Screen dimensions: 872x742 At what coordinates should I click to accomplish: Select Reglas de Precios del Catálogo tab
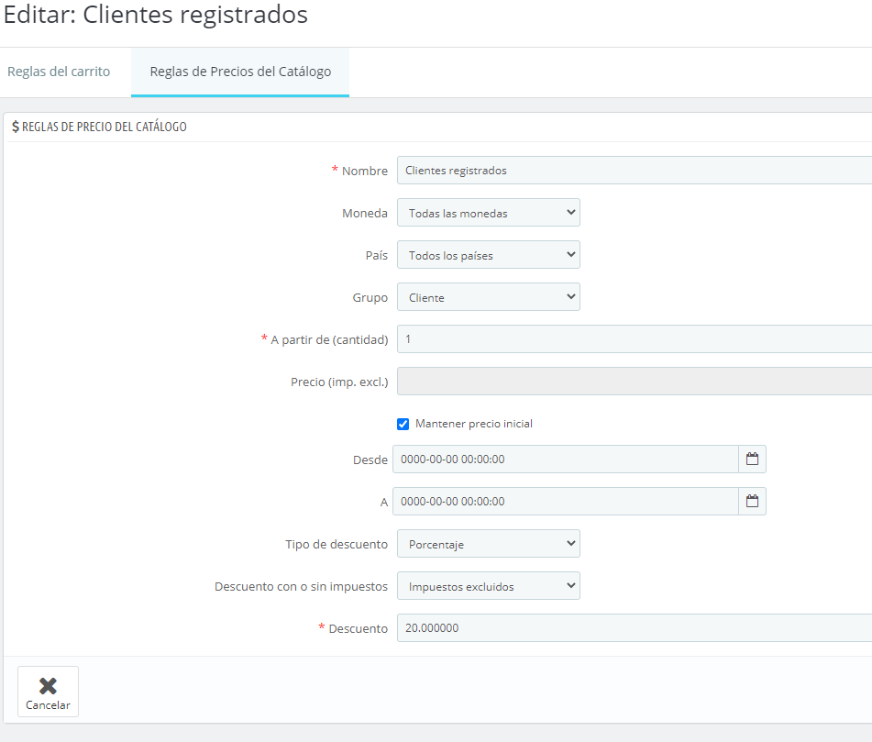click(x=240, y=72)
